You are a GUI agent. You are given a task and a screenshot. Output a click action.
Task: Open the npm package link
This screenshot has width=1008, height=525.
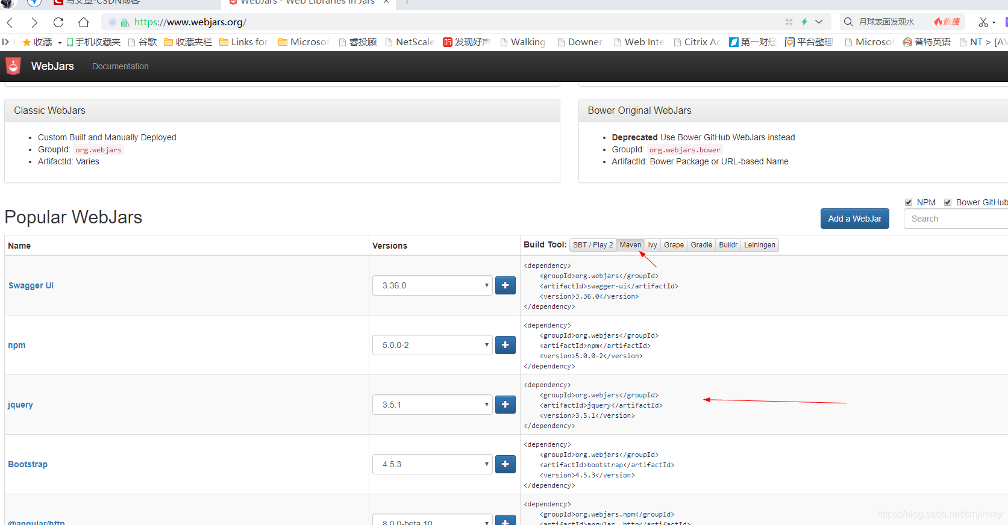[x=17, y=345]
